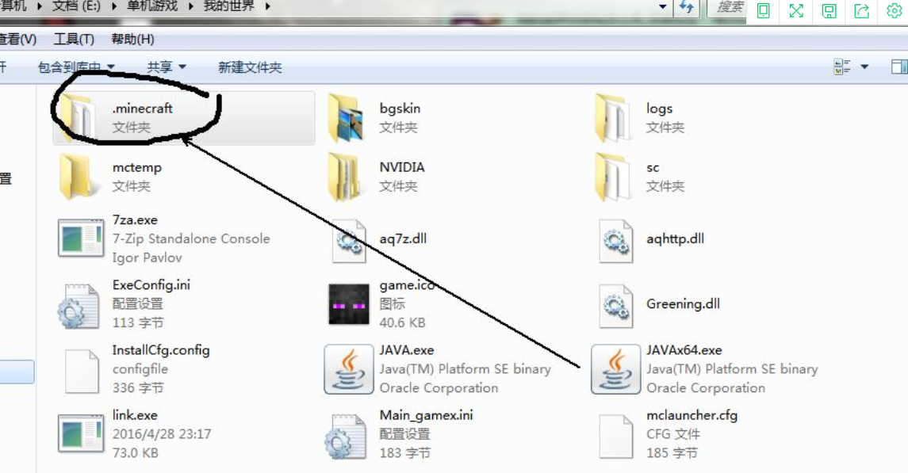The image size is (908, 473).
Task: Click the 'Igor Pavlov' author text
Action: click(x=147, y=257)
